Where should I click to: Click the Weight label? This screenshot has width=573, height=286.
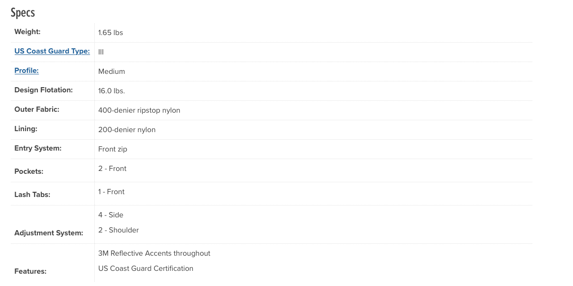coord(27,32)
